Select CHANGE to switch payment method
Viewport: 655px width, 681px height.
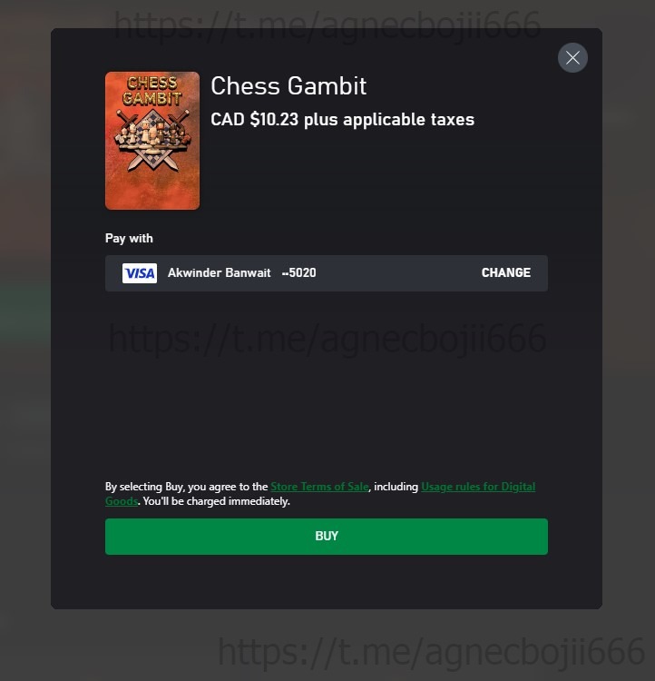coord(505,272)
